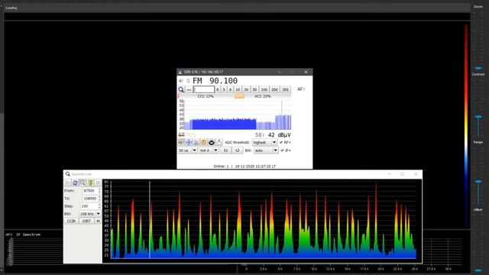The image size is (489, 275).
Task: Click the black round icon beside clock
Action: click(x=212, y=143)
